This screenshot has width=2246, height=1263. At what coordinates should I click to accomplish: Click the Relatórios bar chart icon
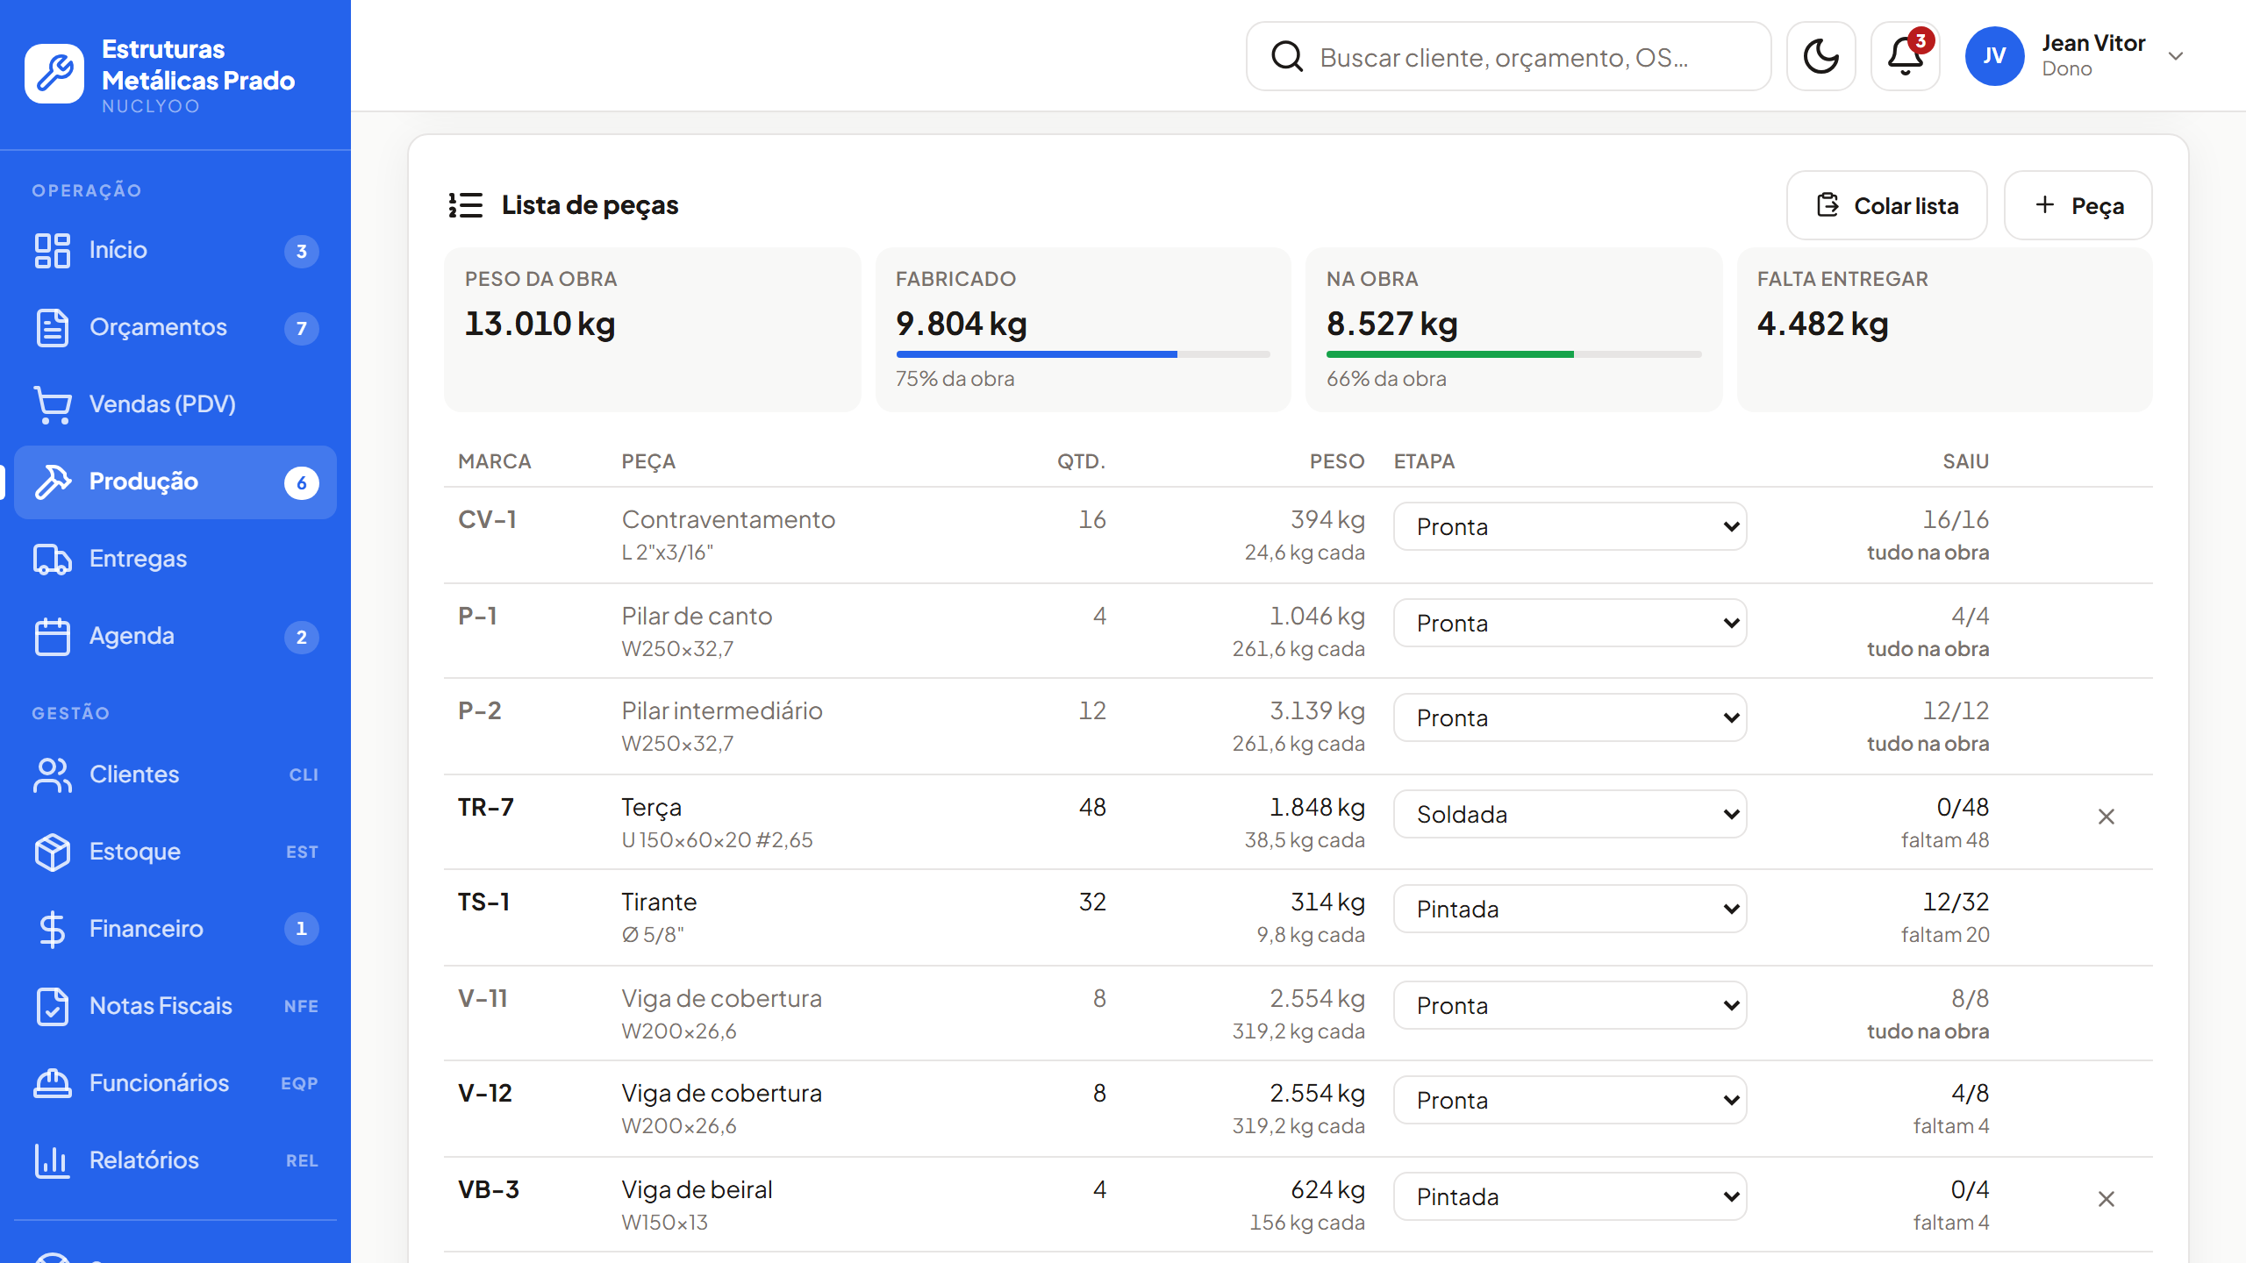click(x=53, y=1161)
